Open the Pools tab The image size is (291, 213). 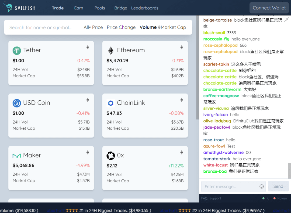(x=100, y=8)
